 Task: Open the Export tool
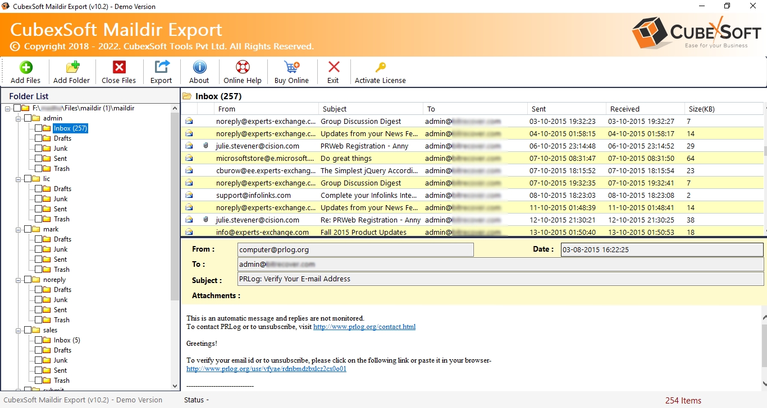[x=161, y=68]
